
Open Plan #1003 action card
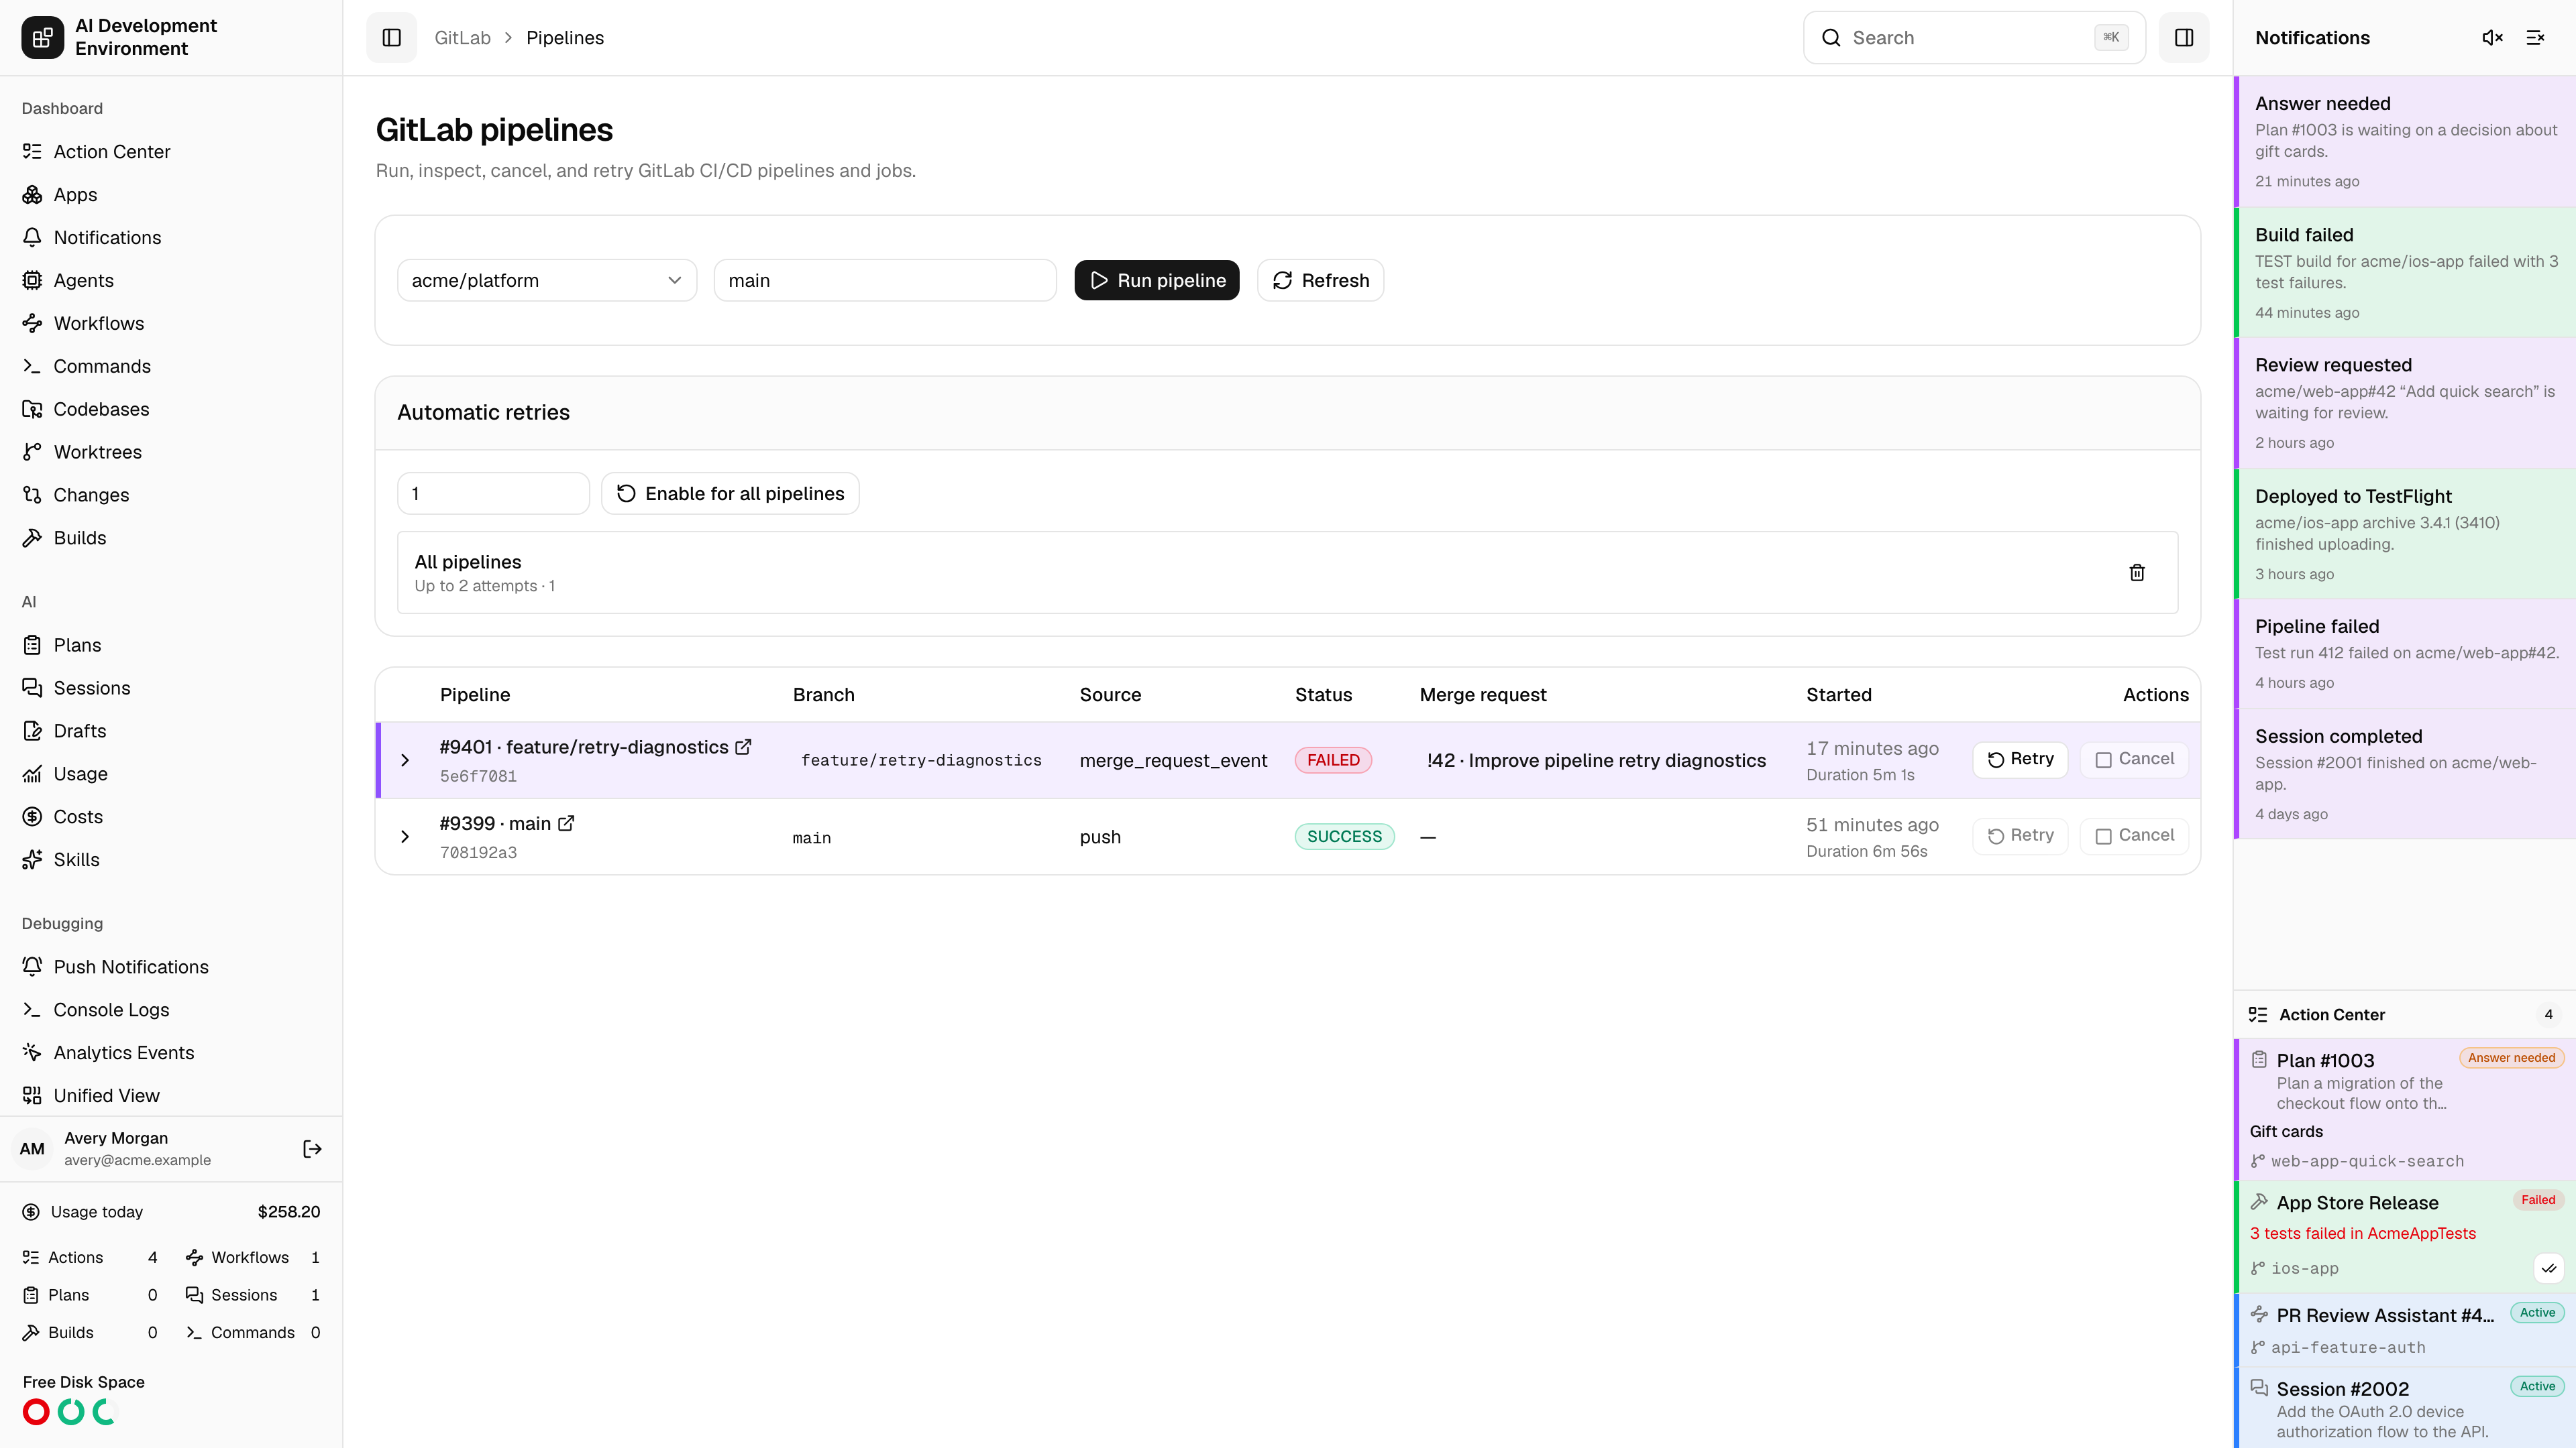(x=2405, y=1110)
